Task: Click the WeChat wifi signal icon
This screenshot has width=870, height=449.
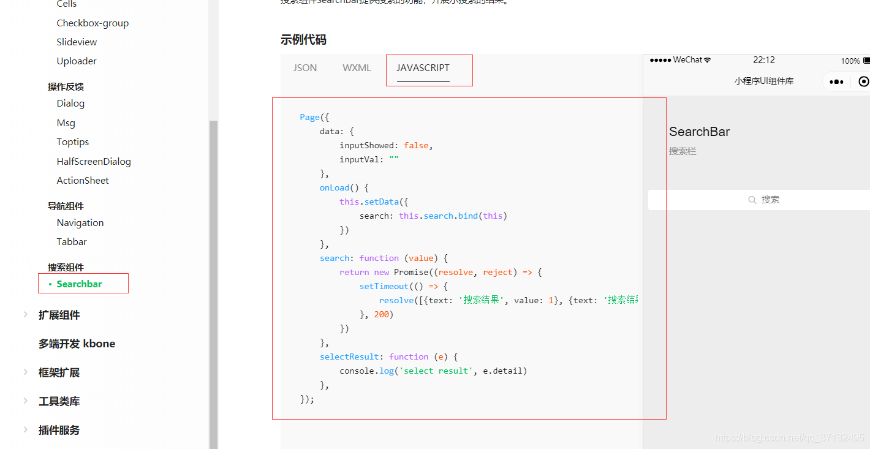Action: pos(708,60)
